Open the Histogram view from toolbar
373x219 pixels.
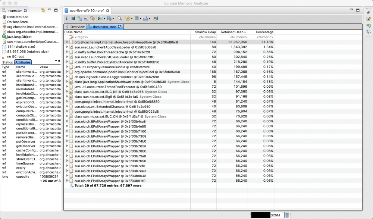point(73,18)
